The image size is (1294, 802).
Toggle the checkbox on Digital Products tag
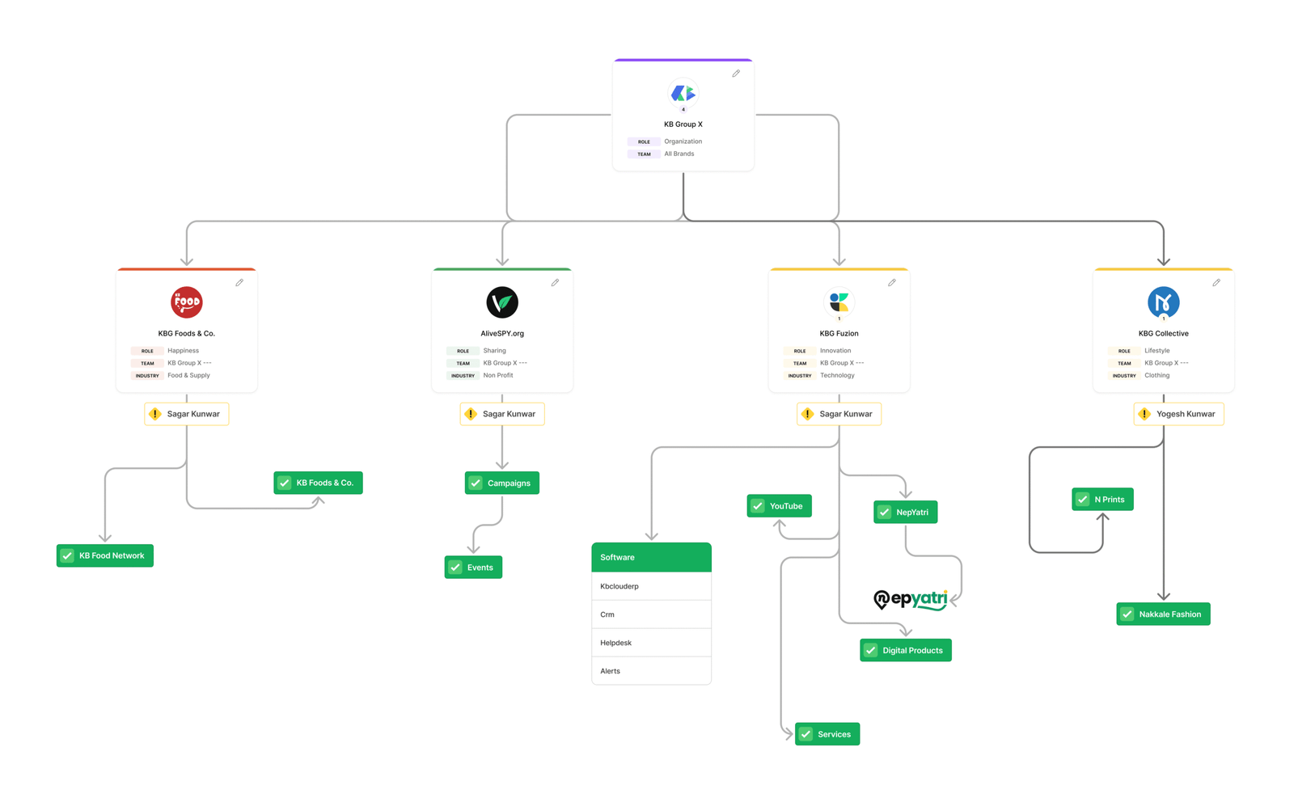pyautogui.click(x=871, y=650)
